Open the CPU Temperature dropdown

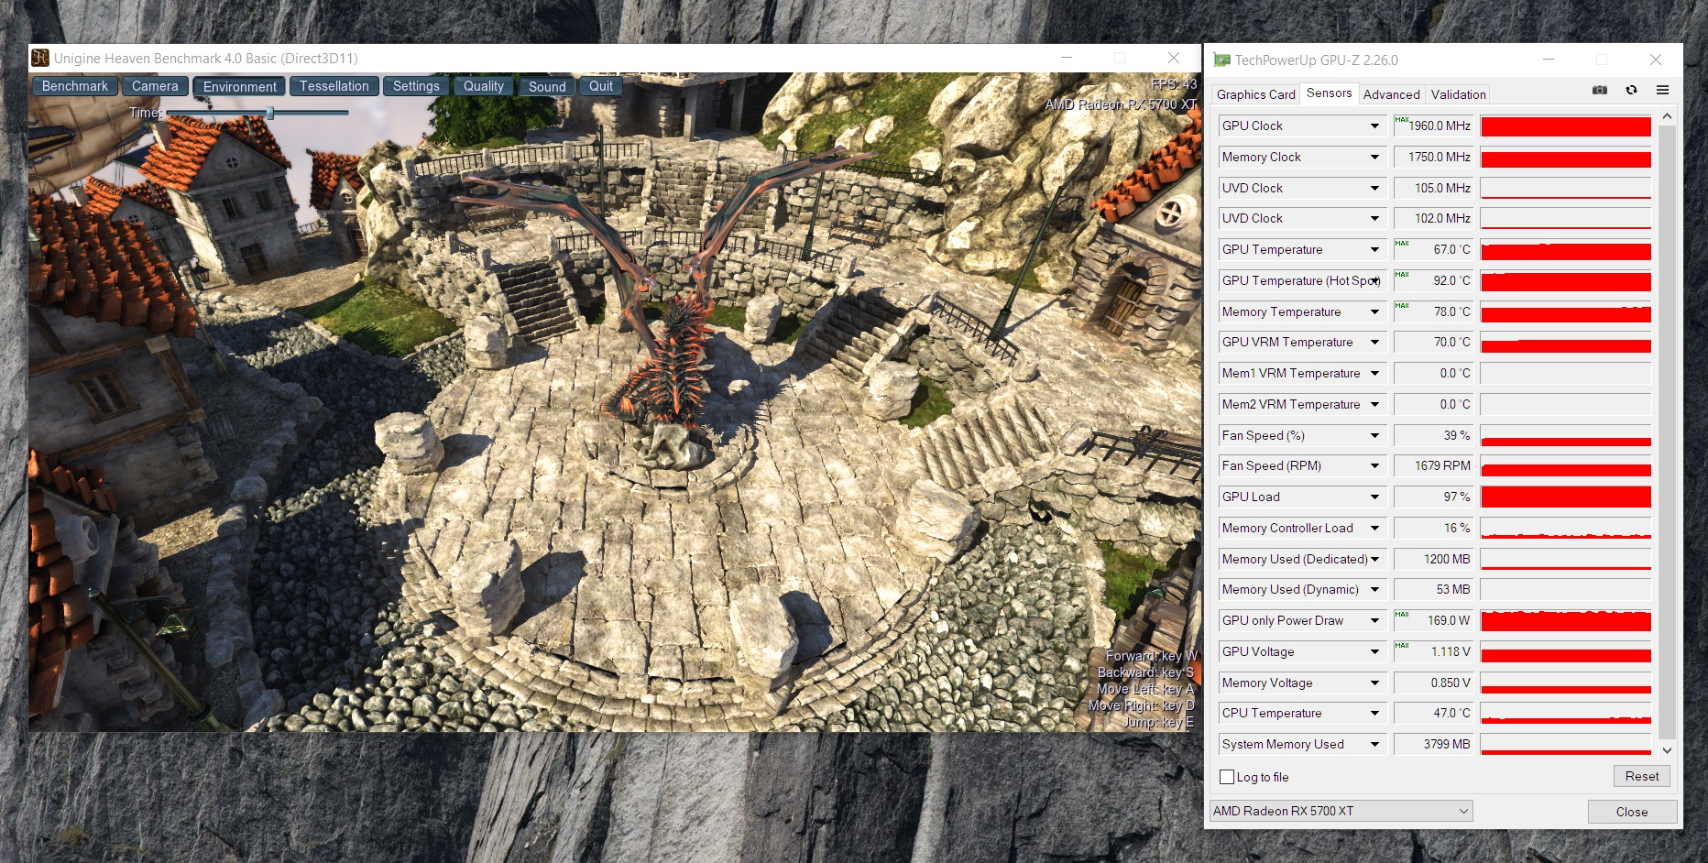1374,714
